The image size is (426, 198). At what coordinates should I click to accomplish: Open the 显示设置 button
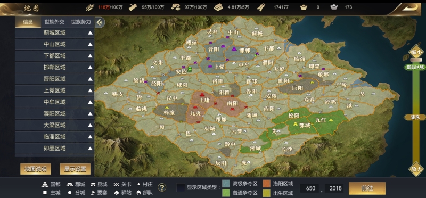point(75,169)
